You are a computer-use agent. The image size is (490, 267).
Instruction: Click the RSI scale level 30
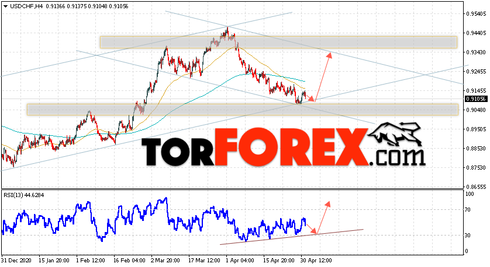coord(468,235)
